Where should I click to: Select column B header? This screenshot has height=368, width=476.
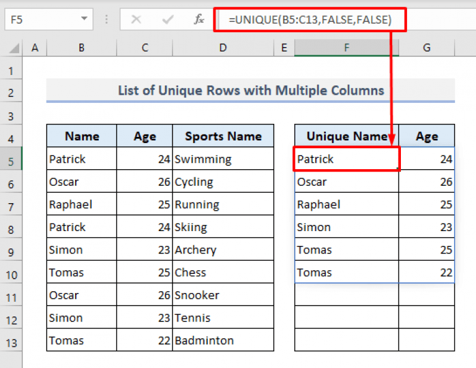coord(82,48)
